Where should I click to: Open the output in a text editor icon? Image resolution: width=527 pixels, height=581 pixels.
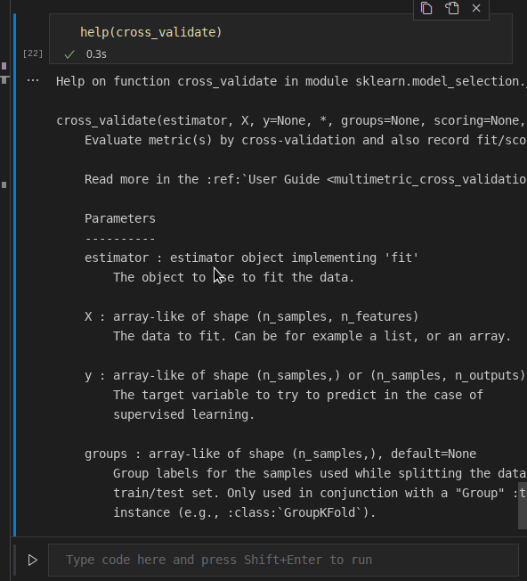451,8
